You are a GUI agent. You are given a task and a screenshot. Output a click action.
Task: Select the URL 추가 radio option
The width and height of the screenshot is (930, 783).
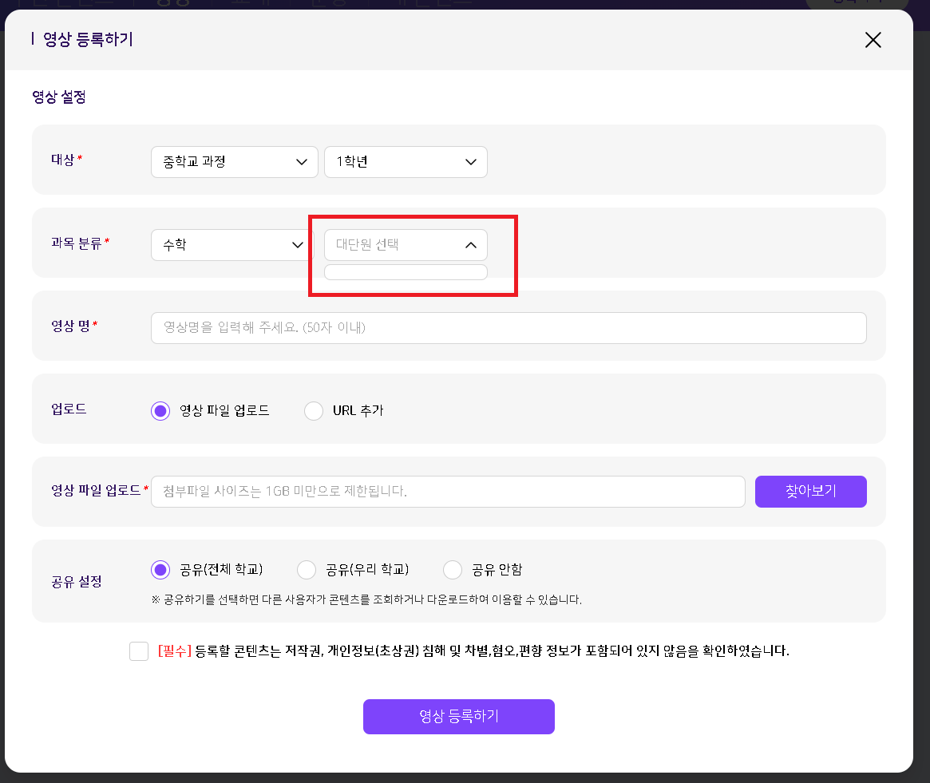pos(315,411)
